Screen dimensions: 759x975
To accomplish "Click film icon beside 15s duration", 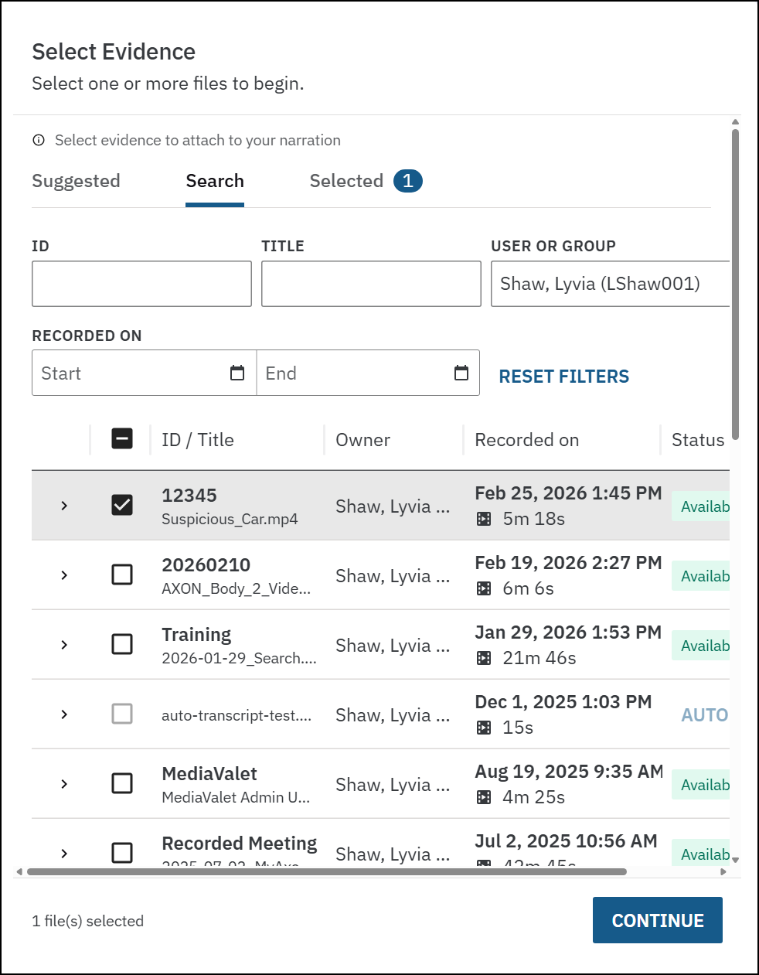I will [484, 728].
